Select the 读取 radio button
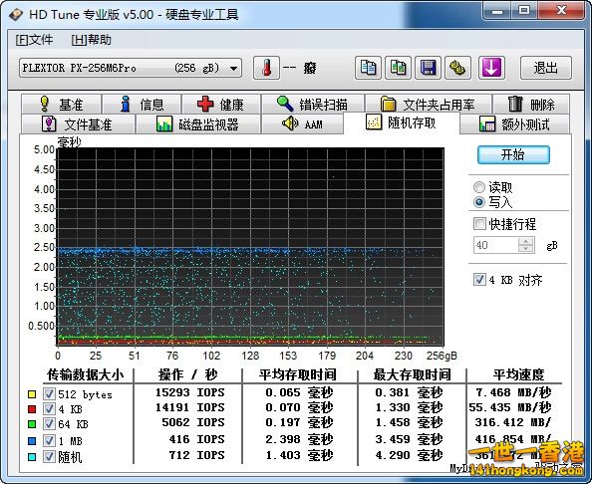Screen dimensions: 592x484 [479, 187]
